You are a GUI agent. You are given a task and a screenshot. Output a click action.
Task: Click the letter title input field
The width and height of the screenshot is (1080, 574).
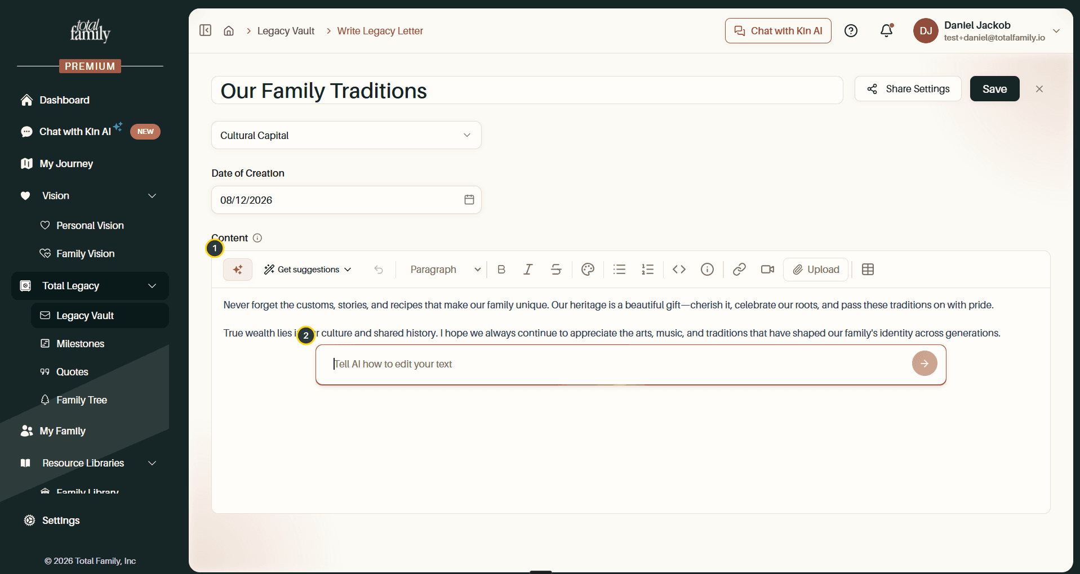pyautogui.click(x=527, y=90)
